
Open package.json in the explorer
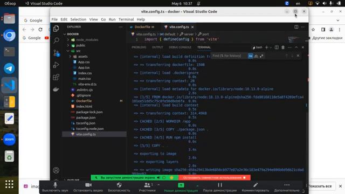click(86, 117)
